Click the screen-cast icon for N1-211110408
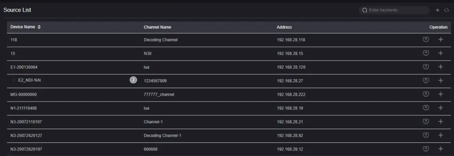 pyautogui.click(x=426, y=108)
